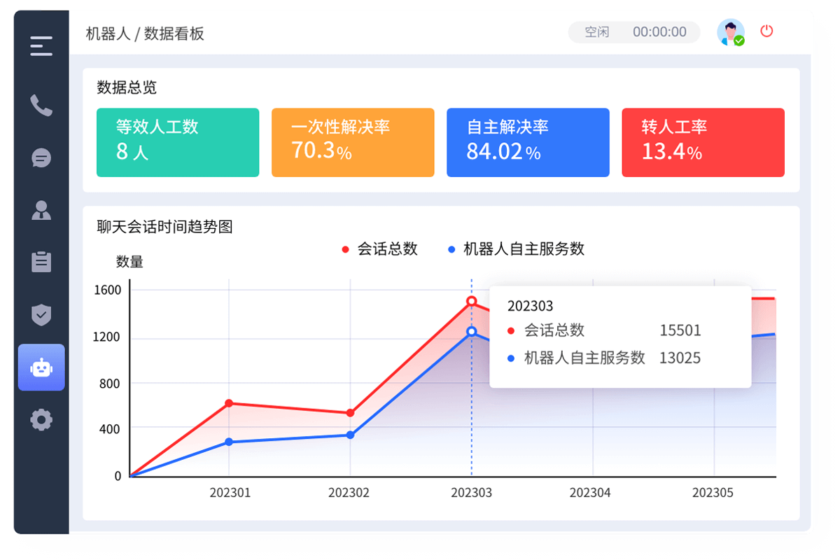Click the 15501 value in tooltip
Screen dimensions: 840x560
[x=680, y=330]
